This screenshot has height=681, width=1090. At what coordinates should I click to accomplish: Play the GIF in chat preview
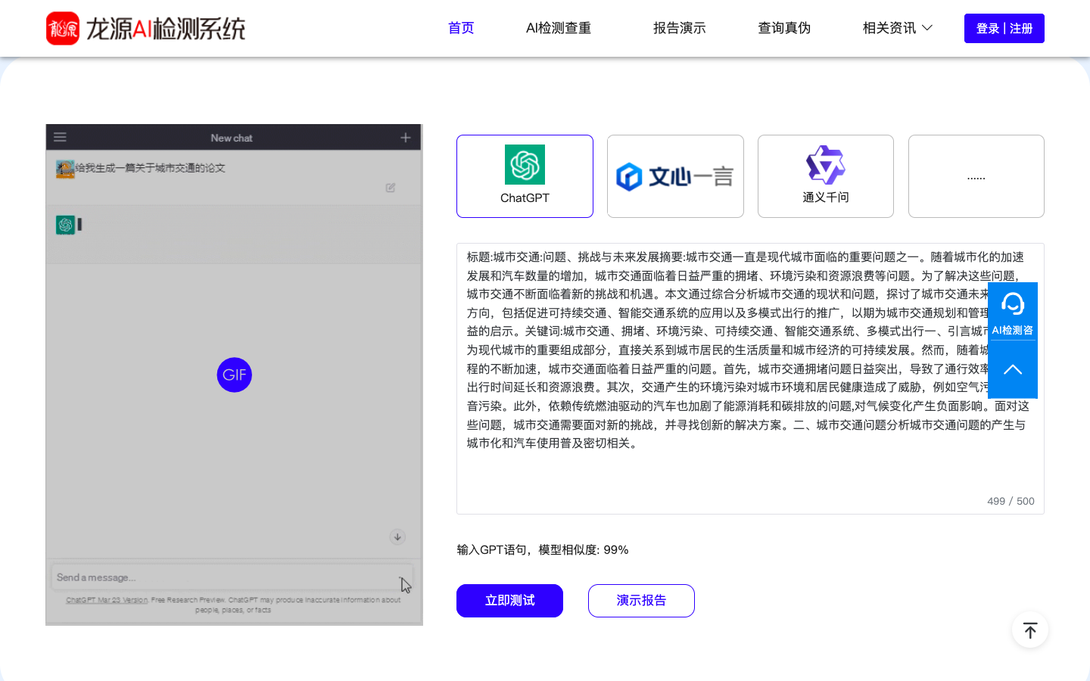(235, 375)
